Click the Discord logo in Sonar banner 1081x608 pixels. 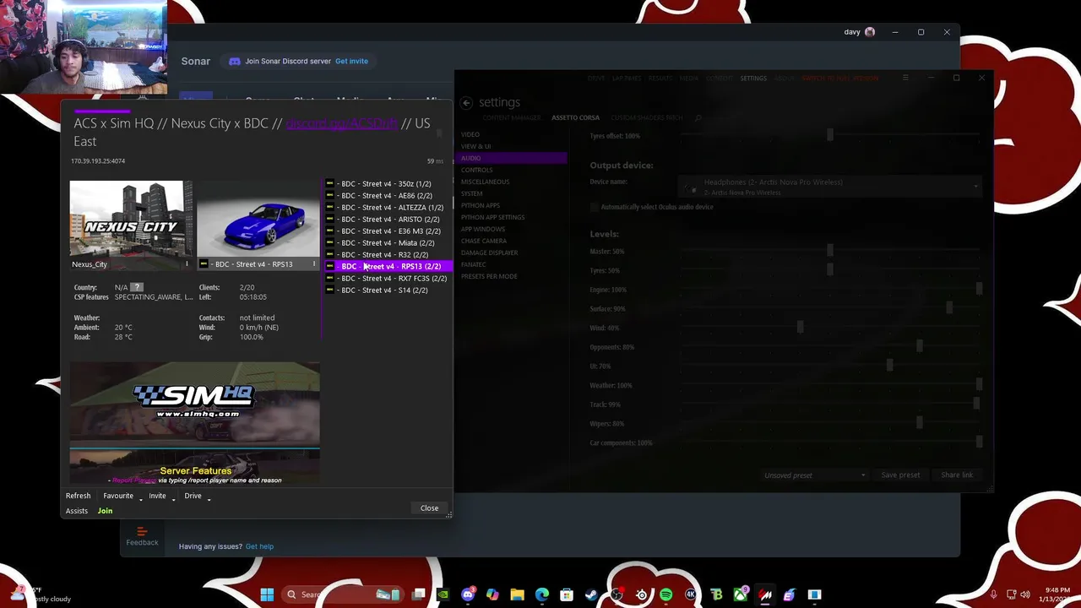235,61
